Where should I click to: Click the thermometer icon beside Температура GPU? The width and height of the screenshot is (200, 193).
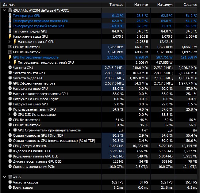click(x=10, y=16)
